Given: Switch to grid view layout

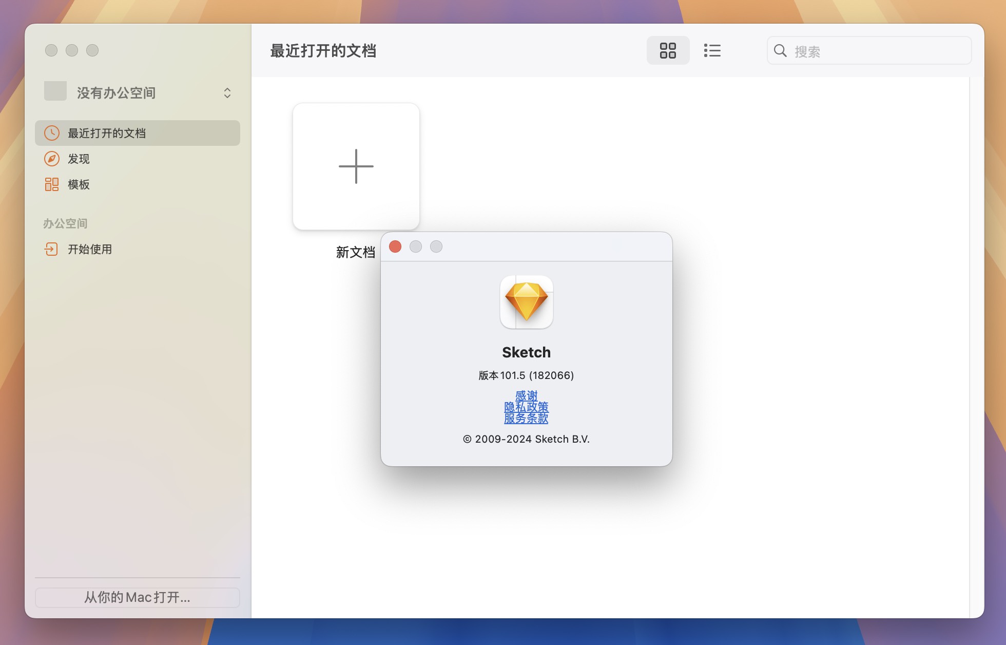Looking at the screenshot, I should coord(668,50).
